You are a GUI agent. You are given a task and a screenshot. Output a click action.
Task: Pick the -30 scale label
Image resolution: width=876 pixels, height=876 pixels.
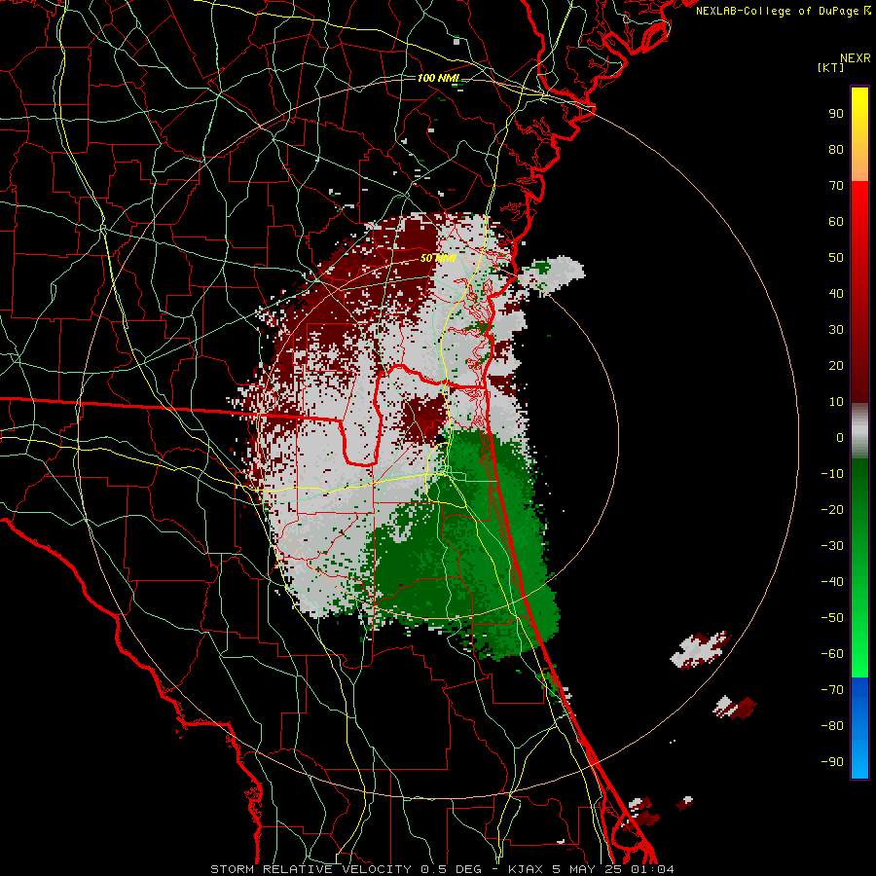pos(832,546)
